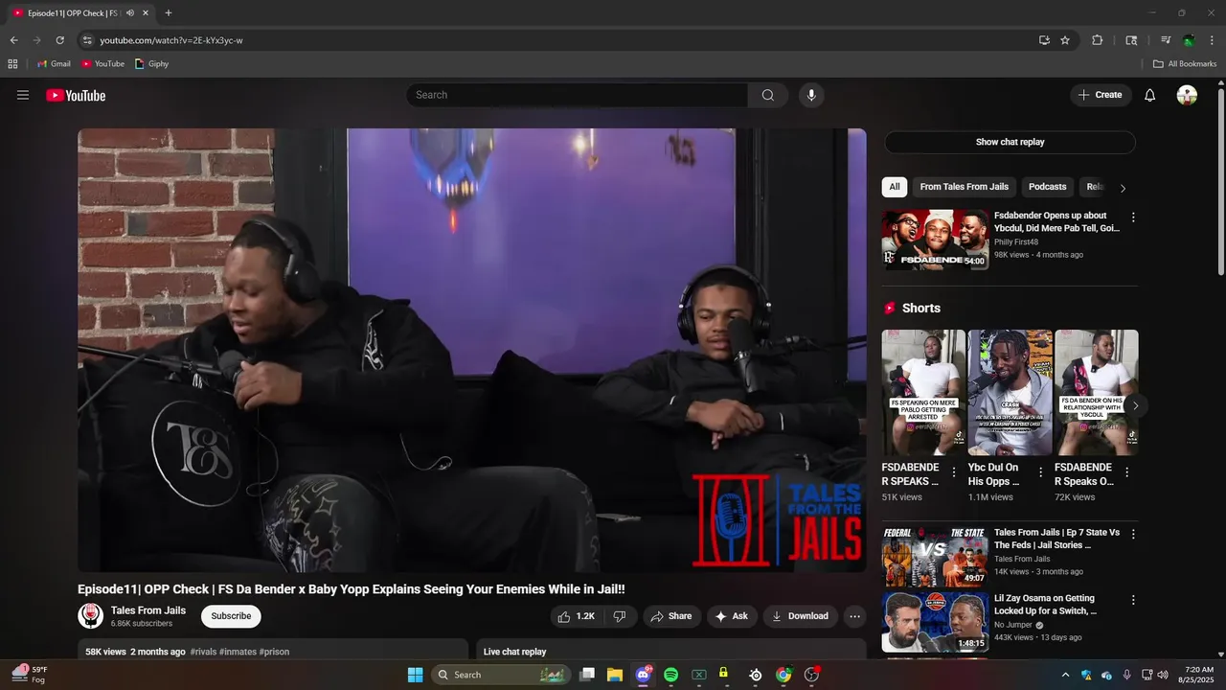Open YouTube bookmark in bookmarks bar
The width and height of the screenshot is (1226, 690).
tap(102, 64)
